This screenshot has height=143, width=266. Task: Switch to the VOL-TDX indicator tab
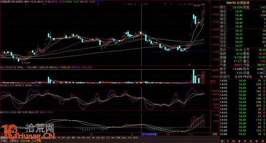click(x=81, y=138)
